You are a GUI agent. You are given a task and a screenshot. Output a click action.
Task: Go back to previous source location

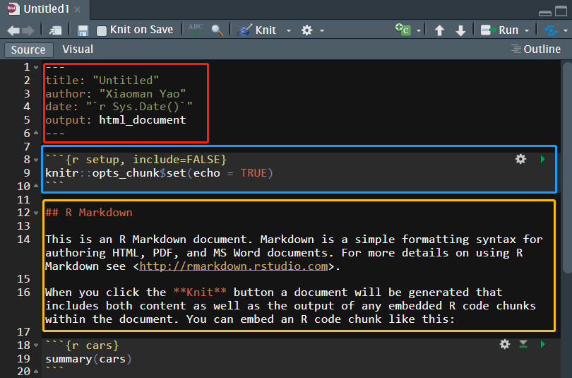[x=13, y=30]
